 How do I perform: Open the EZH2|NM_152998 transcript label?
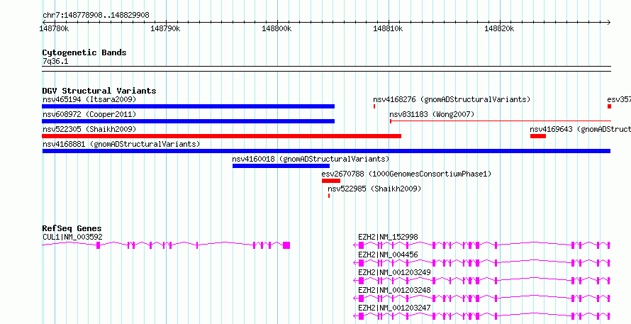click(x=388, y=237)
